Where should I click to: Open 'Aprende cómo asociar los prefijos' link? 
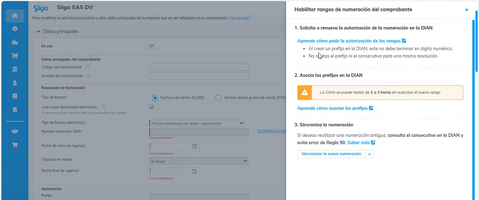tap(332, 108)
